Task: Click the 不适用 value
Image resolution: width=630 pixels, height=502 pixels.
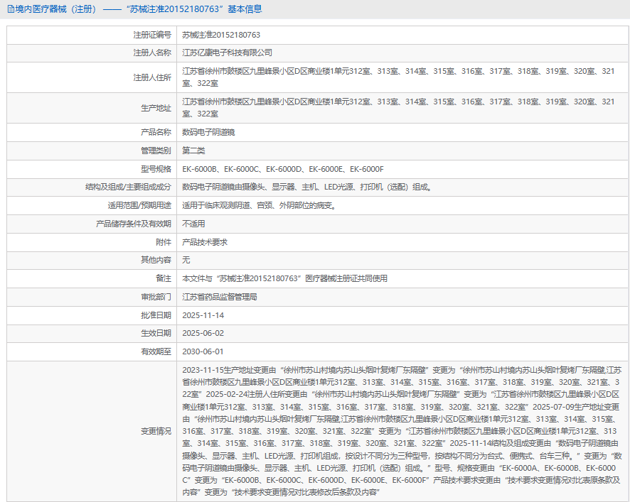Action: (x=193, y=224)
